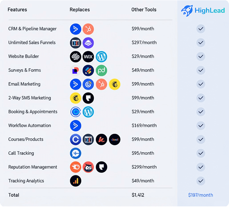Viewport: 229px width, 207px height.
Task: Select the Skool icon in Courses/Products row
Action: [x=115, y=139]
